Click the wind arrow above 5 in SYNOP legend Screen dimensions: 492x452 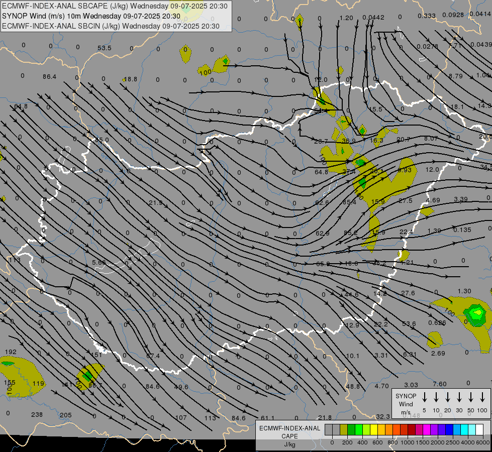pyautogui.click(x=424, y=397)
